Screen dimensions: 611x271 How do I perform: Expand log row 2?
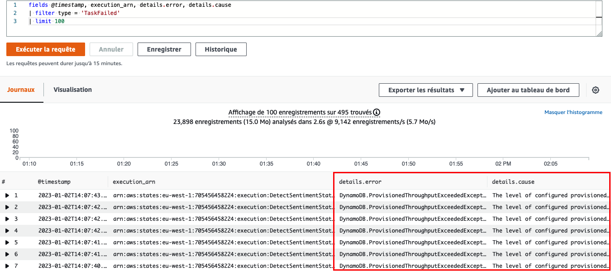tap(7, 207)
